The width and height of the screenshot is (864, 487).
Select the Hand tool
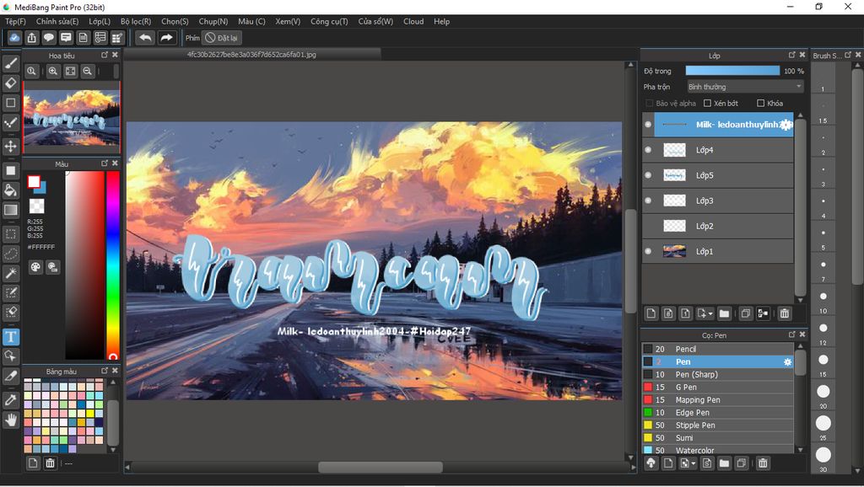click(x=10, y=420)
